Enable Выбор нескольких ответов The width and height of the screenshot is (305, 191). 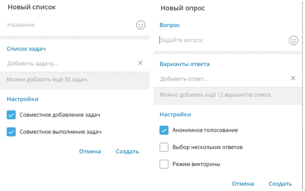coord(164,147)
